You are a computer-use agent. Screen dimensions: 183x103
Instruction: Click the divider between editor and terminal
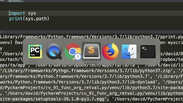(x=91, y=32)
